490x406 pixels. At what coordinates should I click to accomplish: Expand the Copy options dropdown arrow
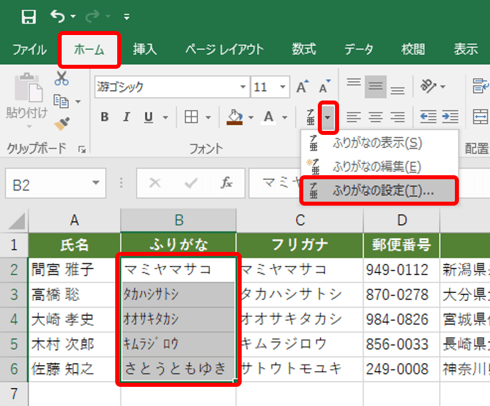point(78,101)
